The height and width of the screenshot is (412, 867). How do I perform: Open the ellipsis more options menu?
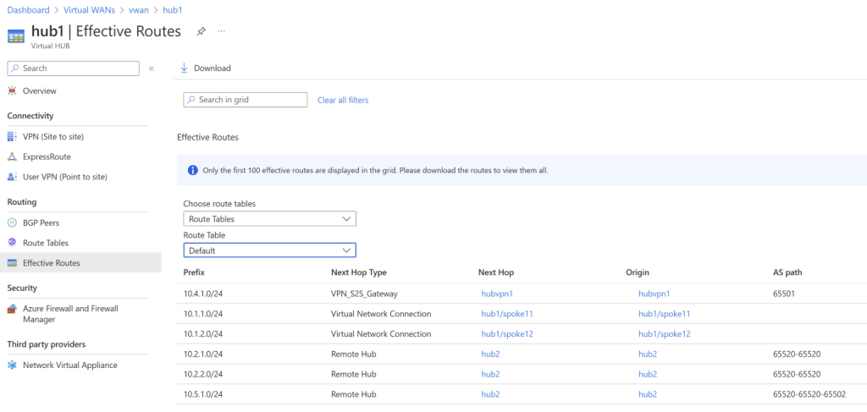222,31
